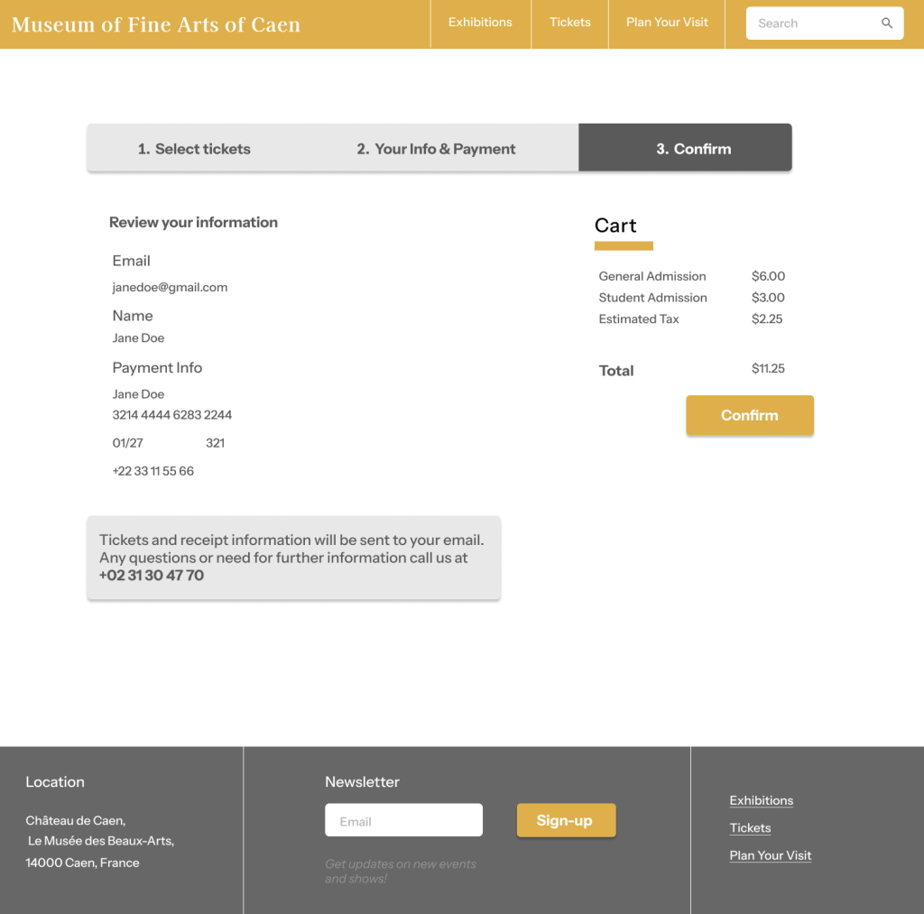The image size is (924, 914).
Task: Click the museum title logo
Action: point(156,24)
